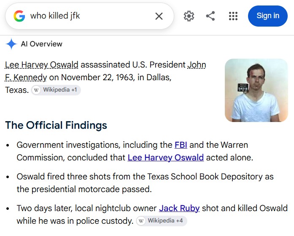The width and height of the screenshot is (294, 236).
Task: Open Quick Settings gear icon
Action: click(x=189, y=16)
